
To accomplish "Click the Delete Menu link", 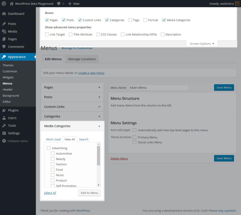I will tap(119, 158).
